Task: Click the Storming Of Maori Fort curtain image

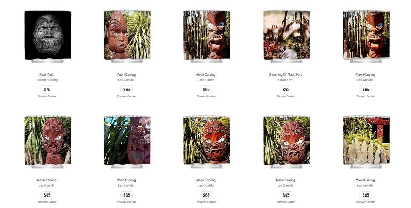Action: click(x=286, y=35)
